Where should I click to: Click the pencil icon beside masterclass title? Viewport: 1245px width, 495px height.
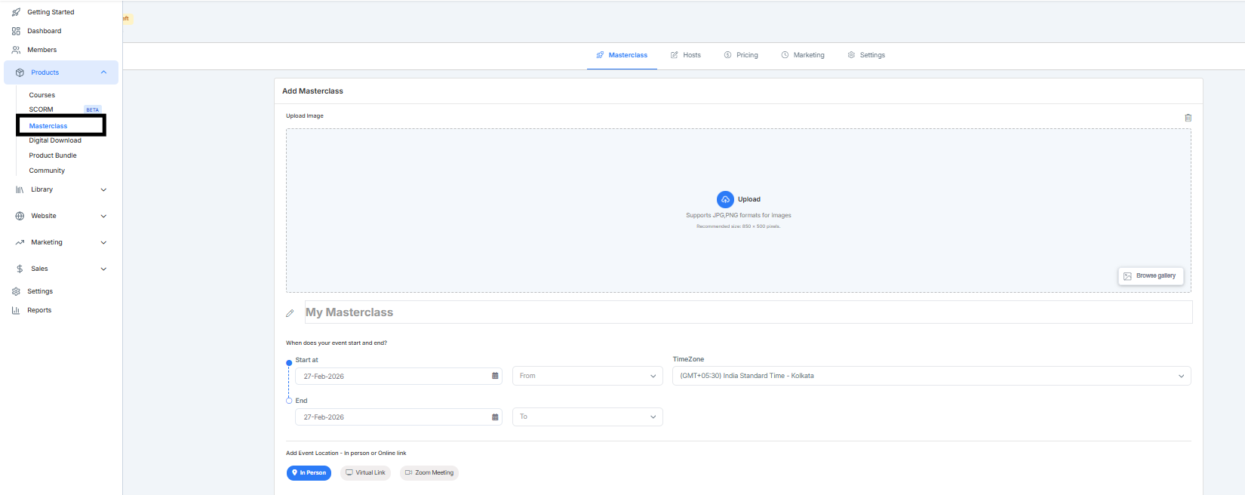(290, 313)
